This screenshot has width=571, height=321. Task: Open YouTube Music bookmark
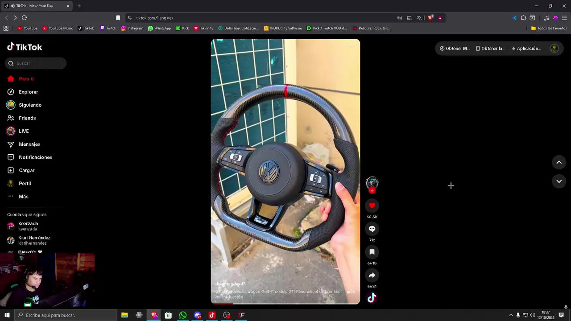point(58,28)
